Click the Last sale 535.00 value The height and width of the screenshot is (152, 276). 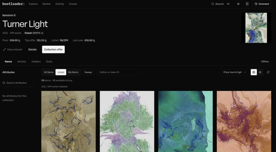90,41
